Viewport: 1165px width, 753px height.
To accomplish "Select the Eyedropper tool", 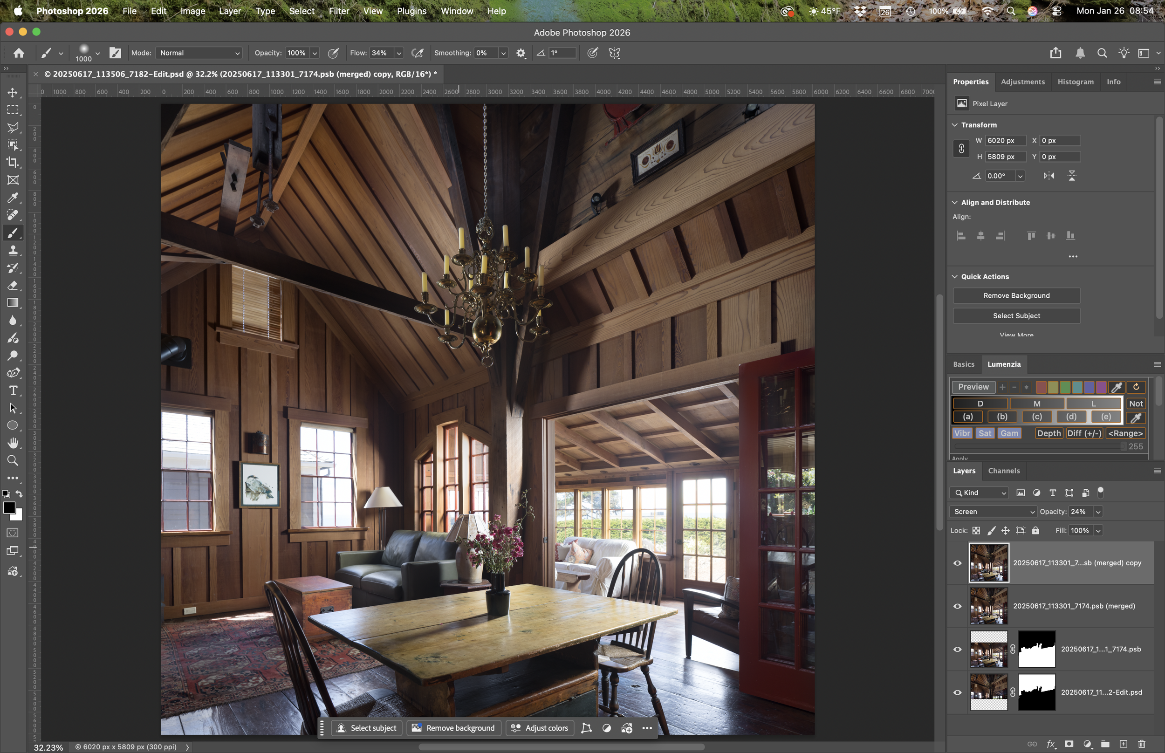I will [x=13, y=198].
